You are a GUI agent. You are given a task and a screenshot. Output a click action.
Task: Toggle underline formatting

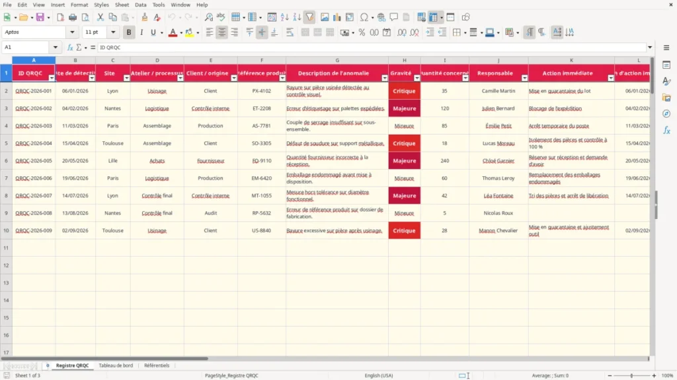[153, 32]
